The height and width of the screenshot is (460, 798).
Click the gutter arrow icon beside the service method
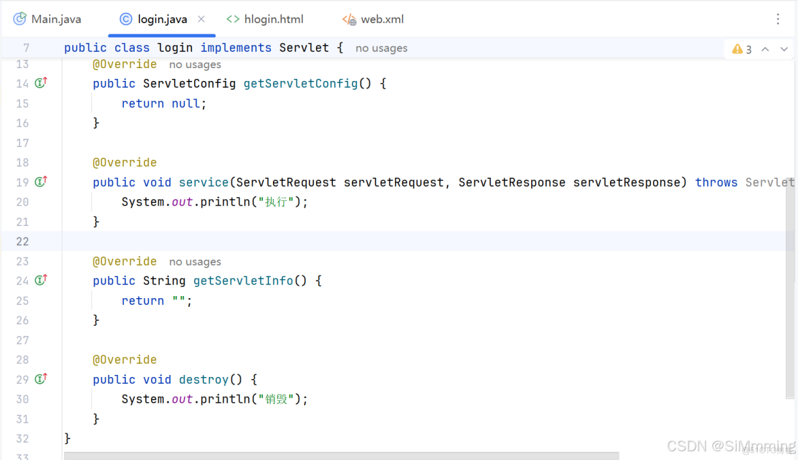click(x=40, y=181)
